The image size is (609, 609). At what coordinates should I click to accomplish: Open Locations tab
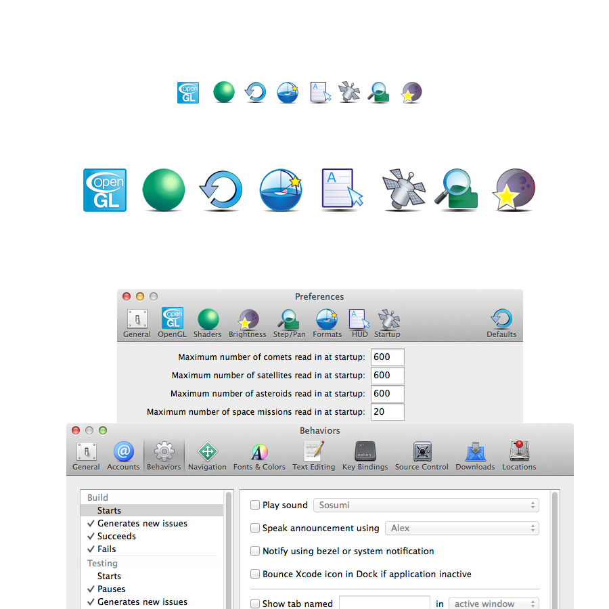click(x=519, y=456)
